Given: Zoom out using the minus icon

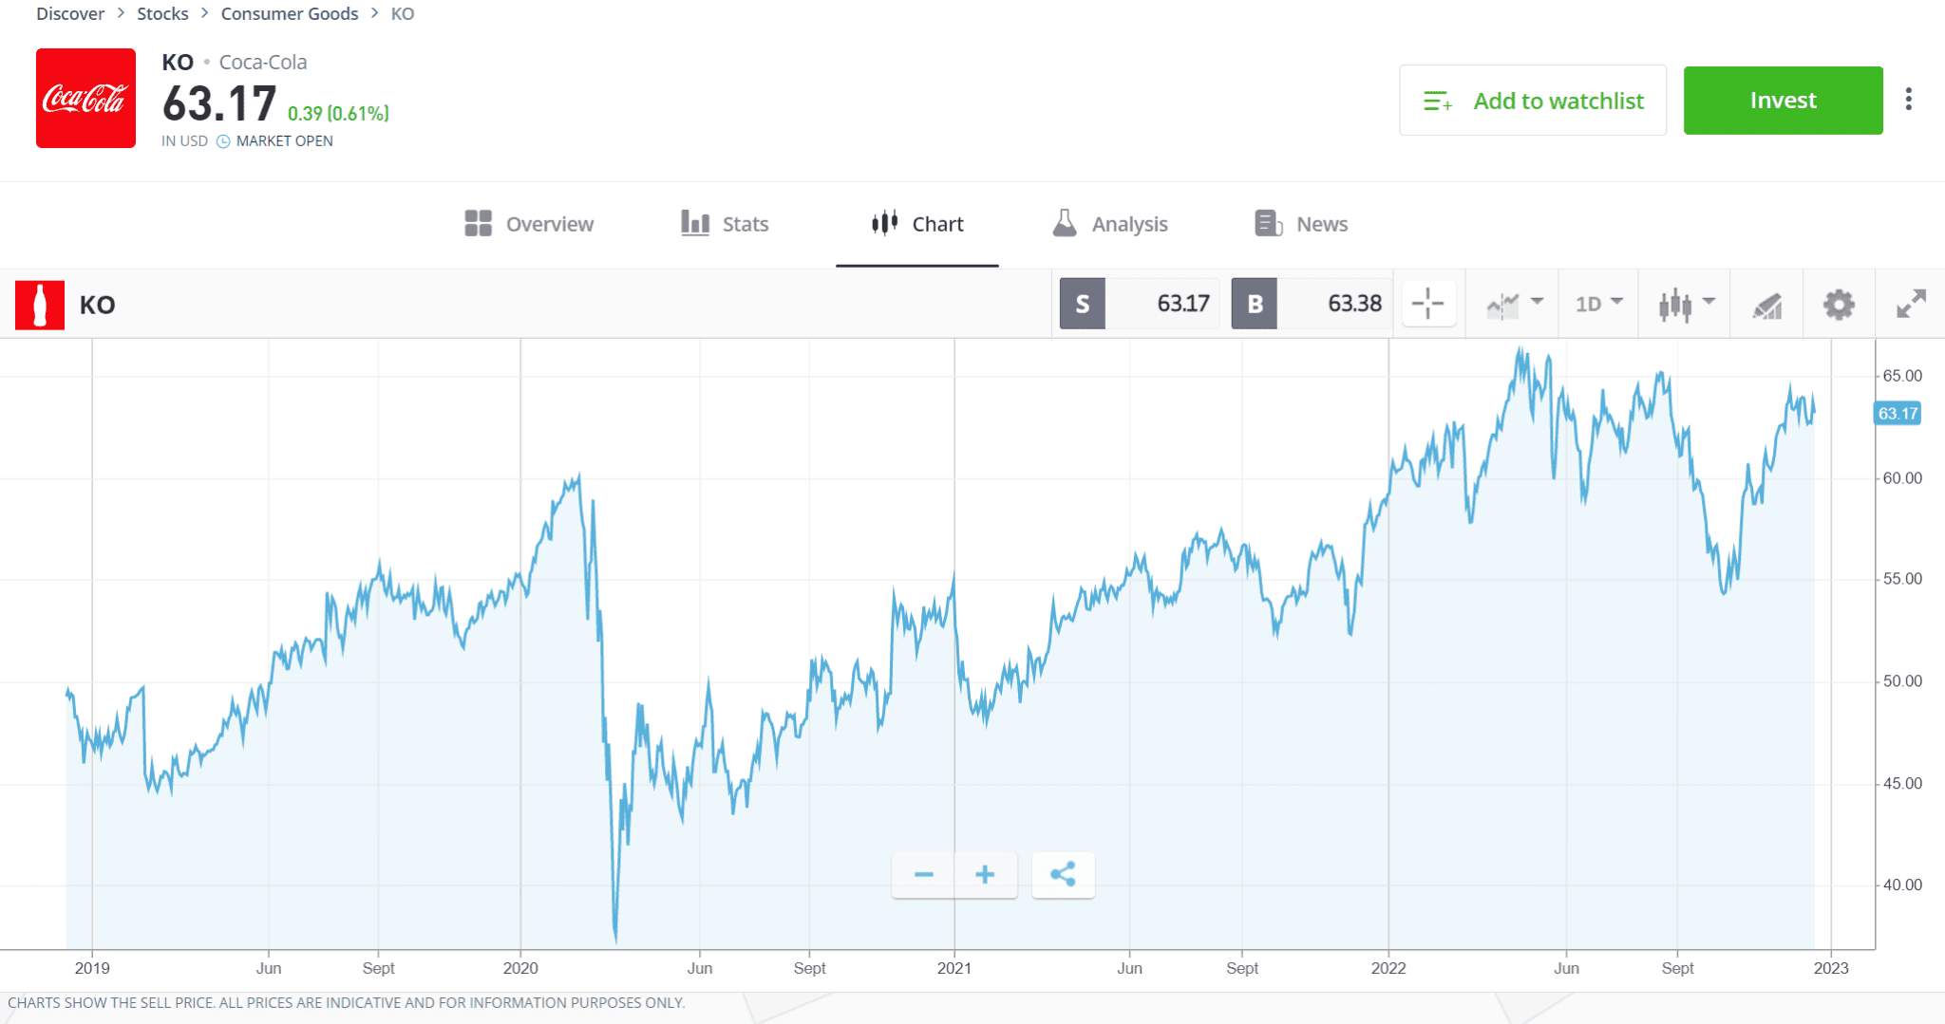Looking at the screenshot, I should (x=923, y=875).
